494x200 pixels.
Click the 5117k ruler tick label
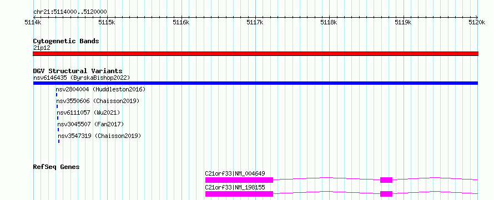point(255,22)
